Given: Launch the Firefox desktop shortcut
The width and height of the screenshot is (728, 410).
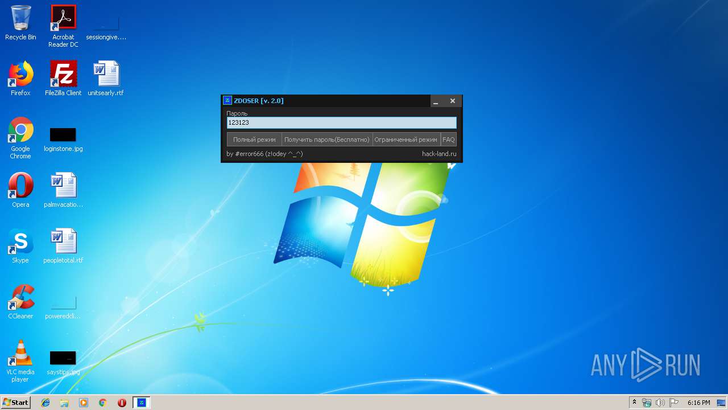Looking at the screenshot, I should [20, 79].
